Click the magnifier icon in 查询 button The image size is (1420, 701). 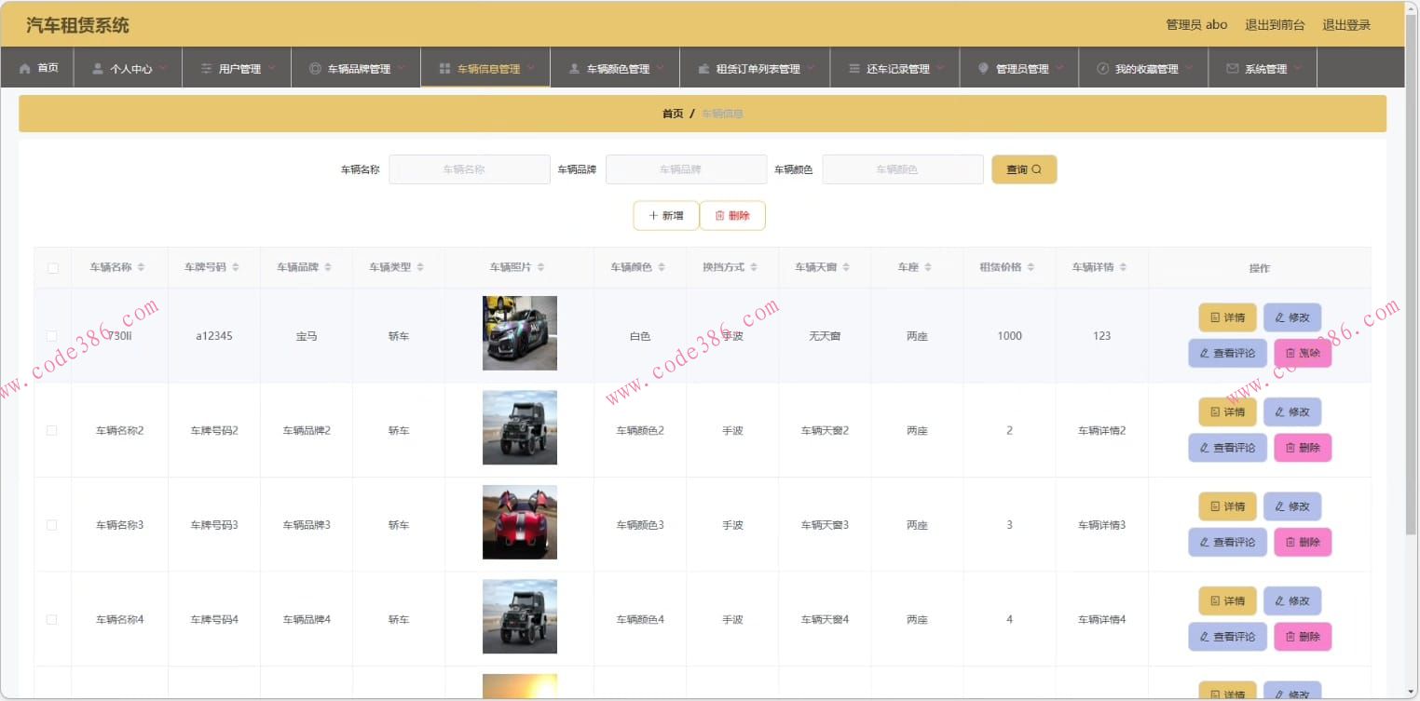tap(1037, 169)
